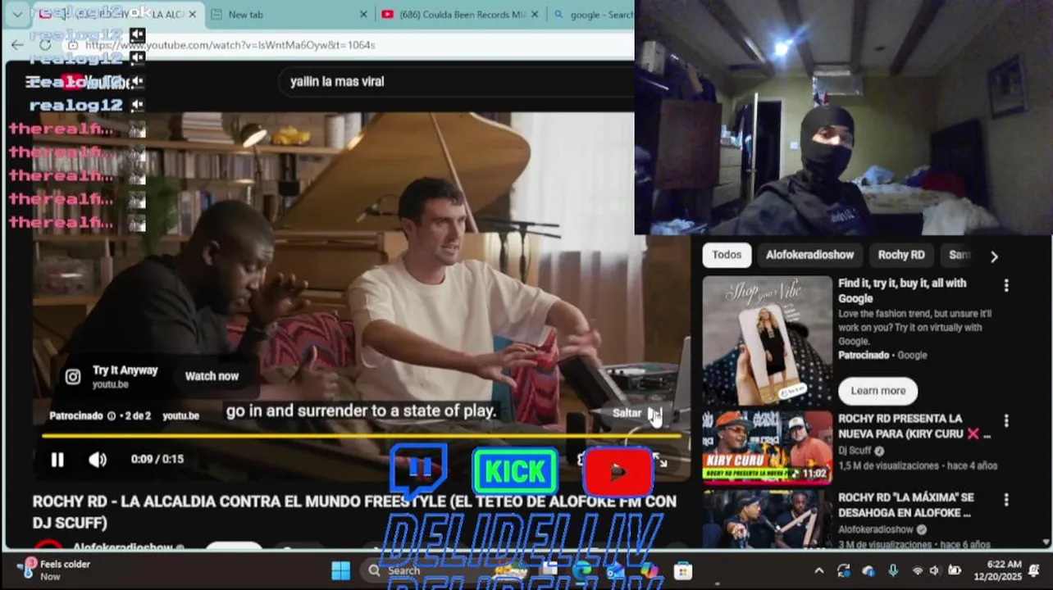Viewport: 1053px width, 590px height.
Task: Show hidden system tray icons chevron
Action: 818,570
